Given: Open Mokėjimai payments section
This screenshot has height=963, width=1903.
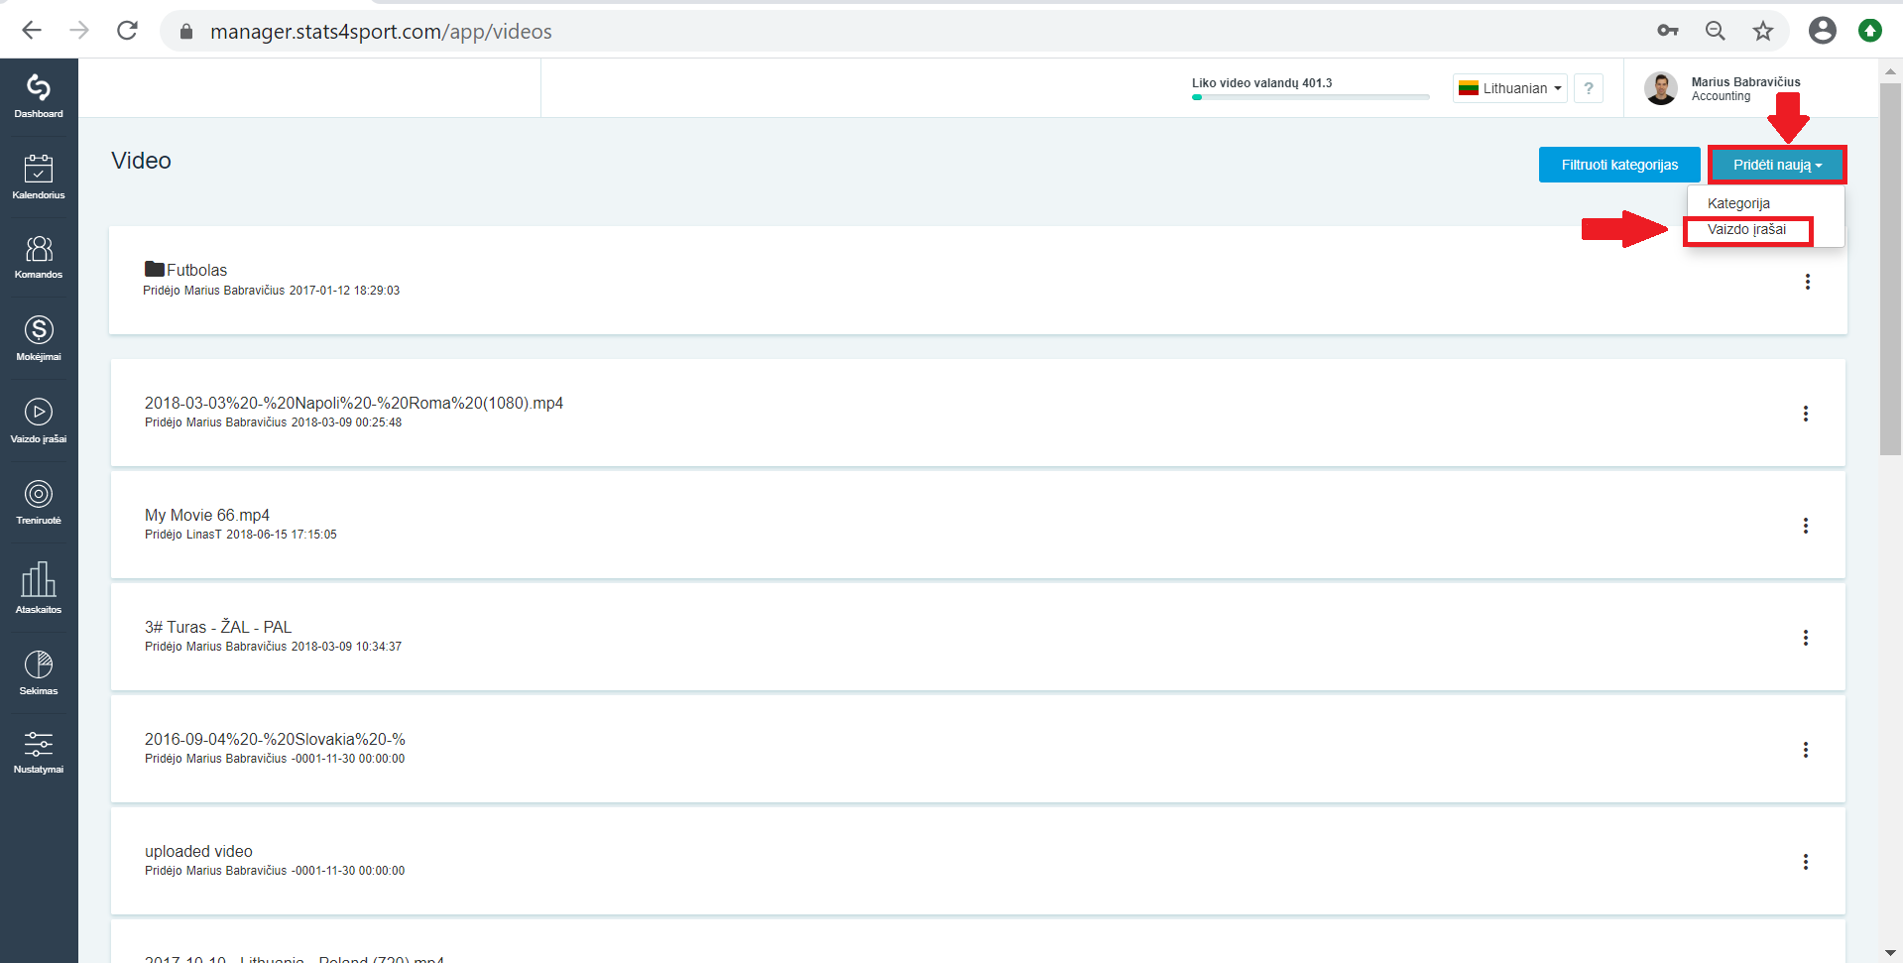Looking at the screenshot, I should (39, 338).
